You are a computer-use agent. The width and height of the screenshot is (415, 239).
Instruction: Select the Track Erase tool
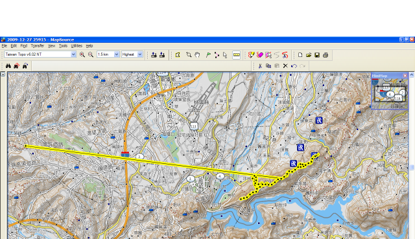[259, 55]
